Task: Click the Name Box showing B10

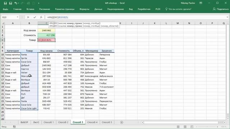Action: [9, 17]
